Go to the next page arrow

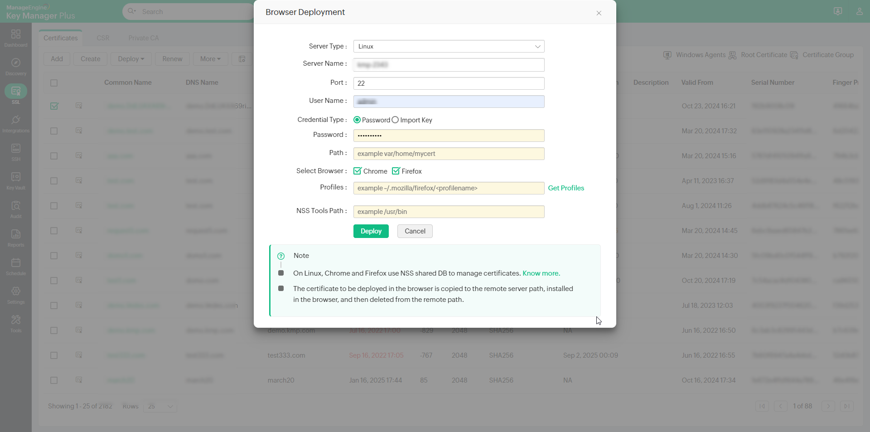tap(828, 406)
